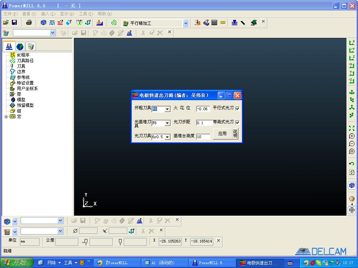Click Resize to fit view icon
Screen dimensions: 358x268
(352, 128)
